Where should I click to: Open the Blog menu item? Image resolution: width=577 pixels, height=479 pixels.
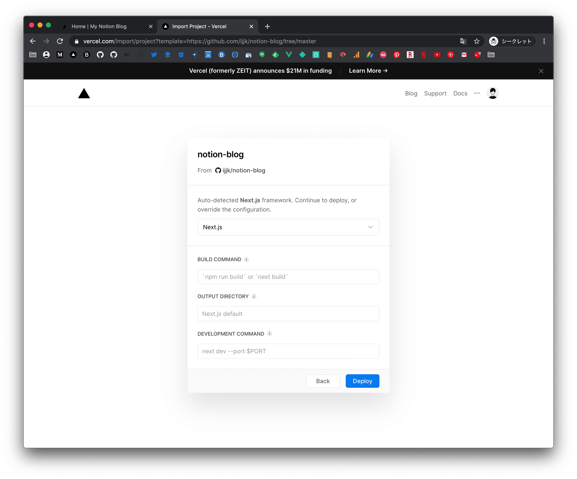click(411, 93)
